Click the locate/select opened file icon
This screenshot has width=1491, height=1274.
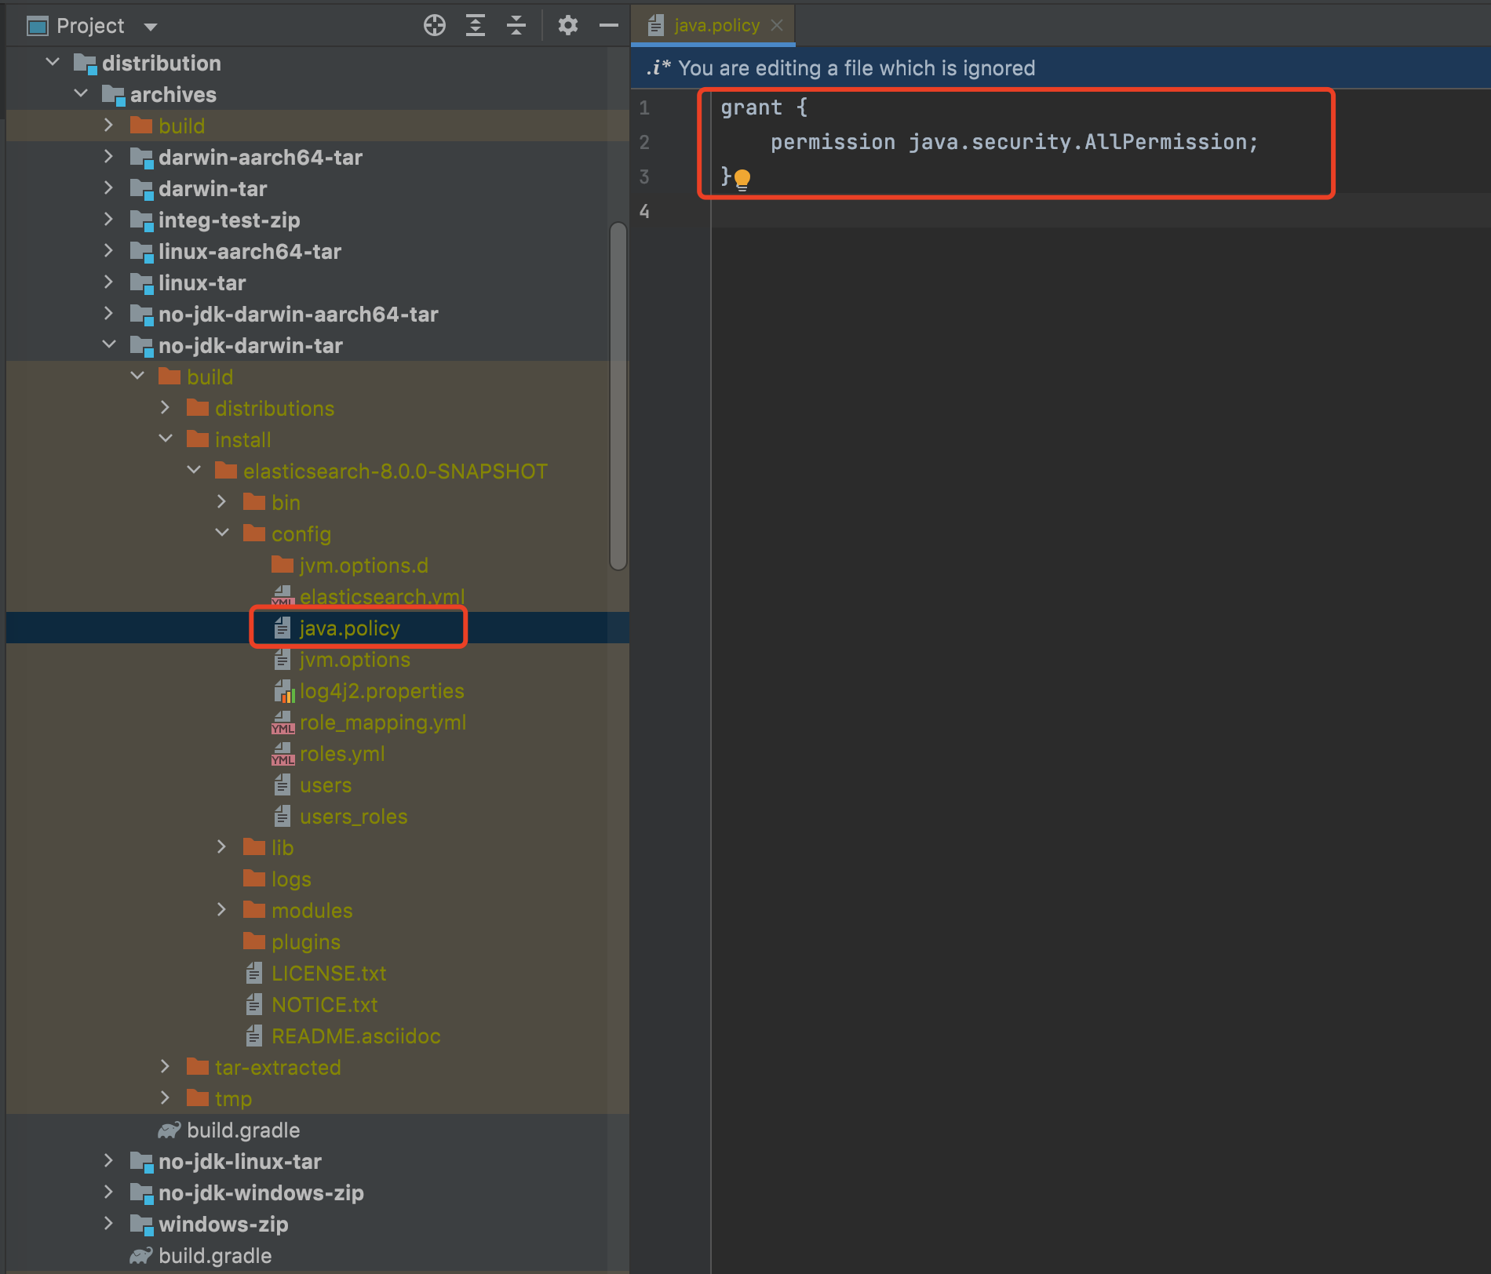(434, 26)
